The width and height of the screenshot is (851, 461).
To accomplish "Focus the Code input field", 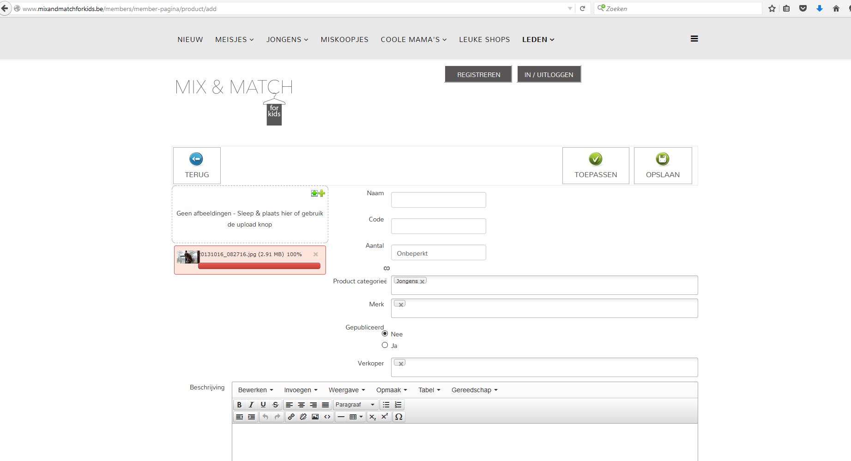I will click(439, 226).
